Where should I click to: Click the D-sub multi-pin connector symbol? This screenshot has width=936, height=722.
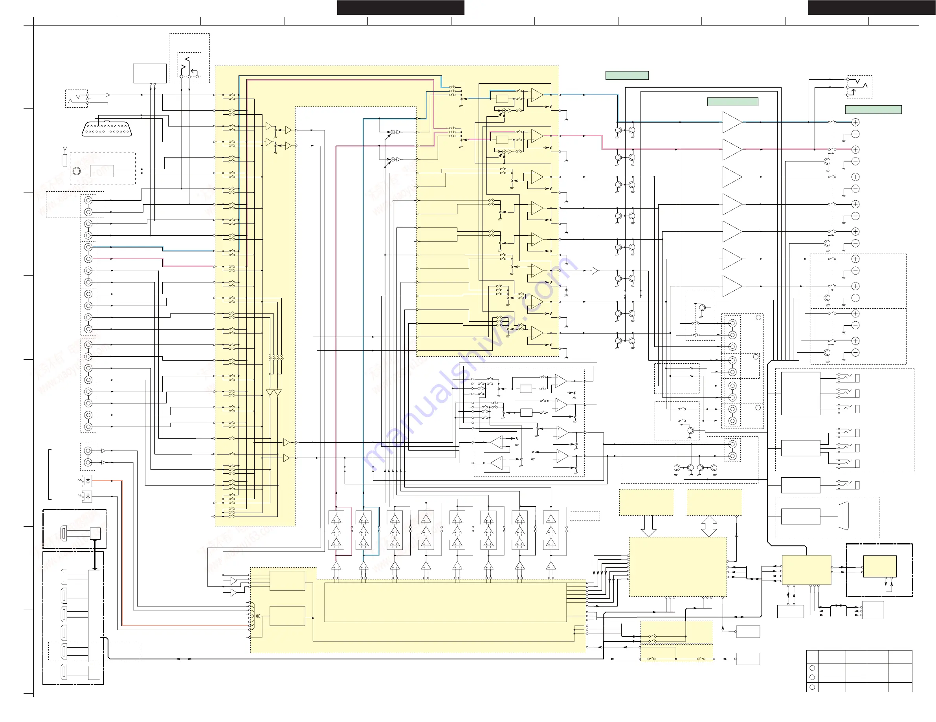[x=107, y=129]
